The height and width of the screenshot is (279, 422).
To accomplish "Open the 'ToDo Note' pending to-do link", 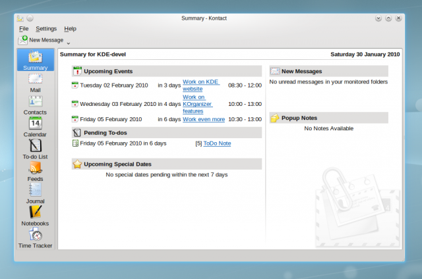I will (217, 143).
